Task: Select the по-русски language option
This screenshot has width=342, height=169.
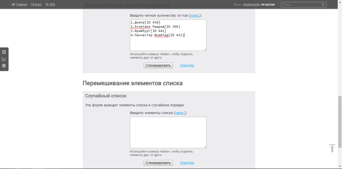Action: click(268, 4)
